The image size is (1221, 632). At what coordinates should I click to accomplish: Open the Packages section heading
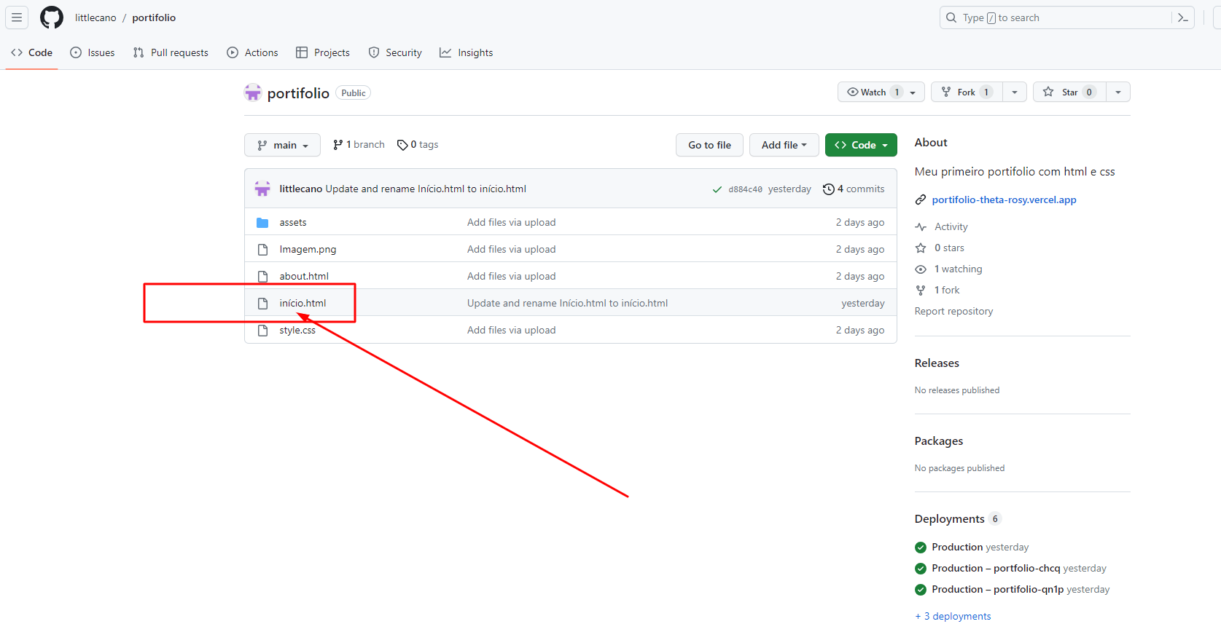pyautogui.click(x=939, y=441)
